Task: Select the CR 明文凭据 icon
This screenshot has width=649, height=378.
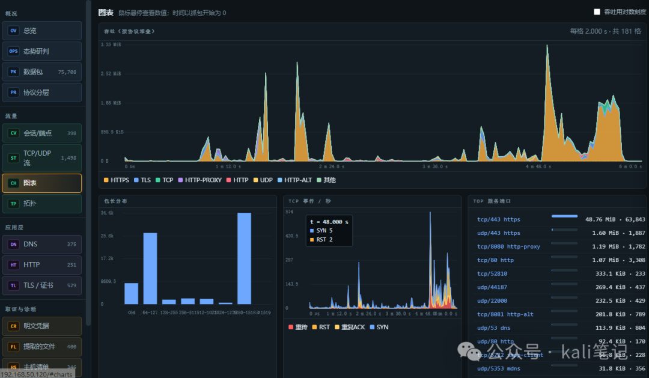Action: click(x=13, y=326)
